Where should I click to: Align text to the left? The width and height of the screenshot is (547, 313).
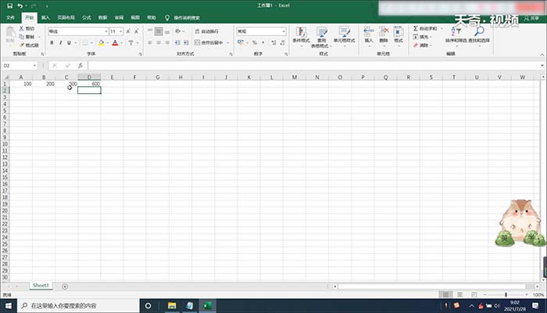(x=150, y=42)
